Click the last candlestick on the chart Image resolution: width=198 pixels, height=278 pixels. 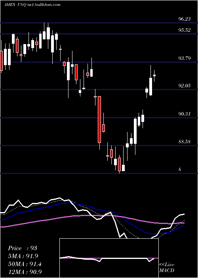pos(154,75)
